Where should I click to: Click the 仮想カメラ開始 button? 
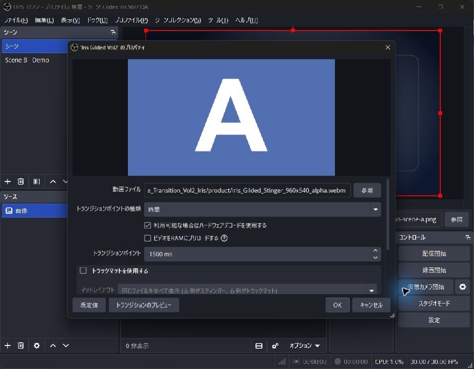426,287
